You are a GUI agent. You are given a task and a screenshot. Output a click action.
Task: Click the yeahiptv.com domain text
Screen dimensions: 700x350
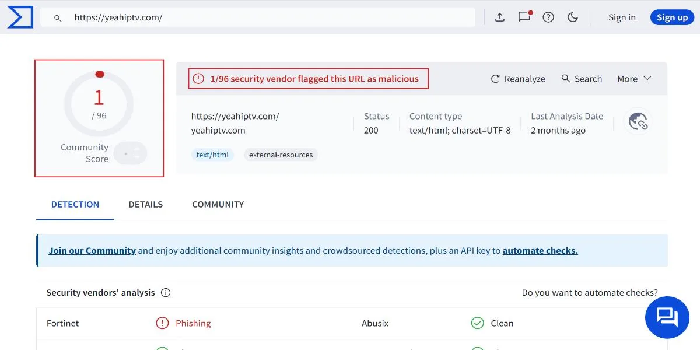[218, 131]
